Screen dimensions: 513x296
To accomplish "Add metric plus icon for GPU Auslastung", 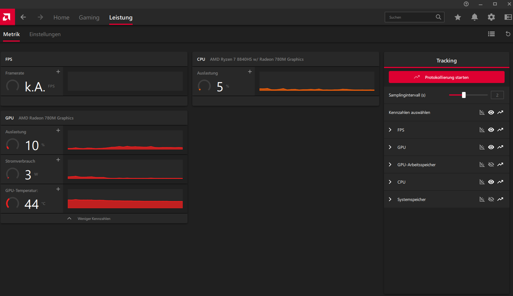I will (x=58, y=130).
